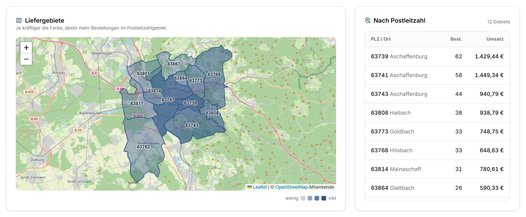Click the Umsatz column header
This screenshot has height=217, width=526.
495,39
